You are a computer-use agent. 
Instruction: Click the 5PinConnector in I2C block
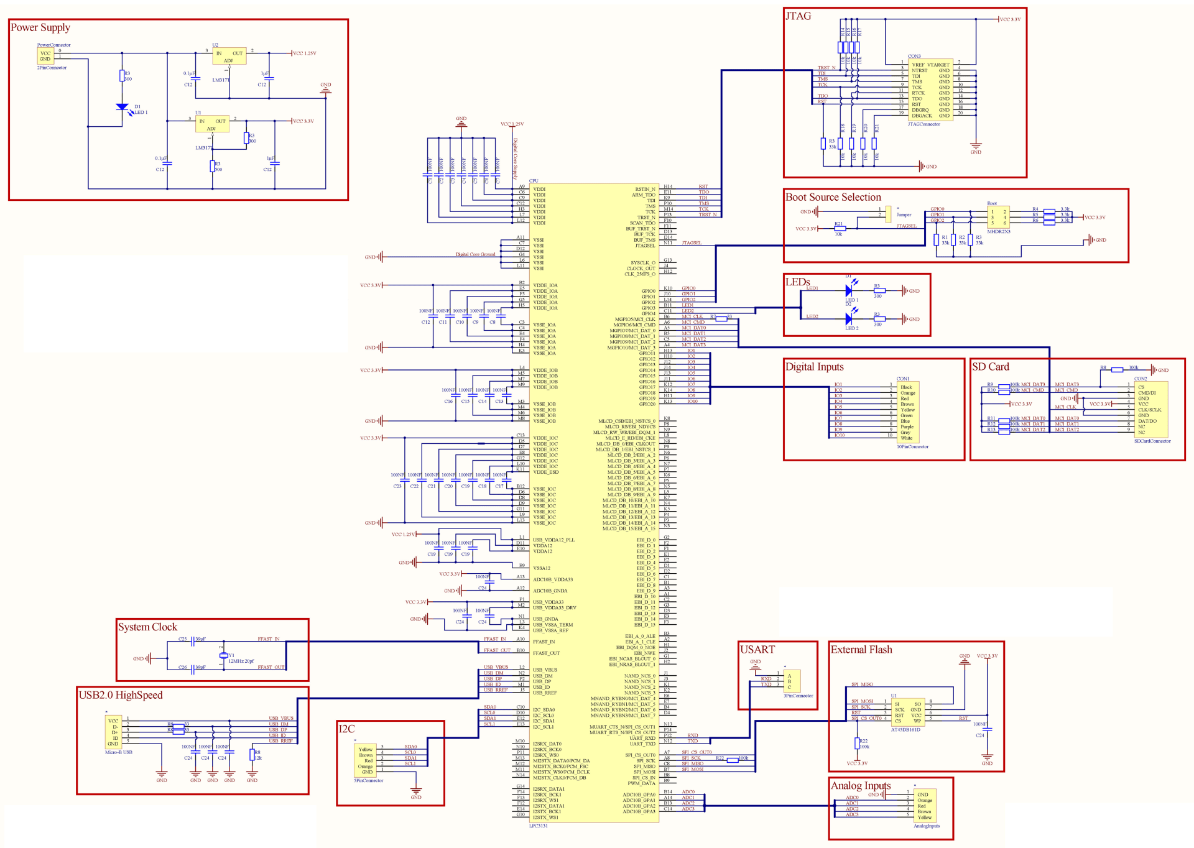(366, 760)
